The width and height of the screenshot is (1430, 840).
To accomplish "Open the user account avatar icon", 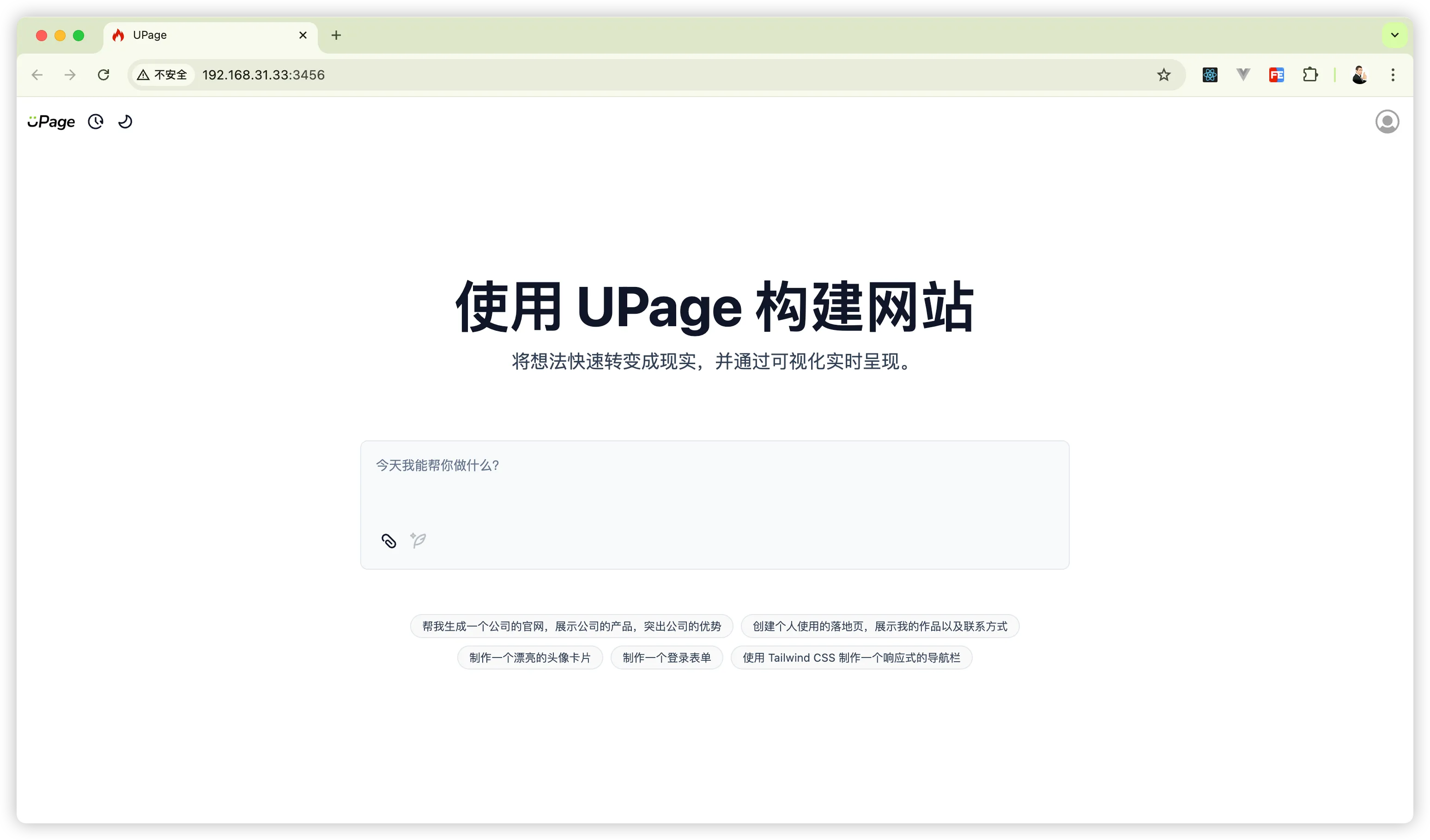I will [1387, 122].
